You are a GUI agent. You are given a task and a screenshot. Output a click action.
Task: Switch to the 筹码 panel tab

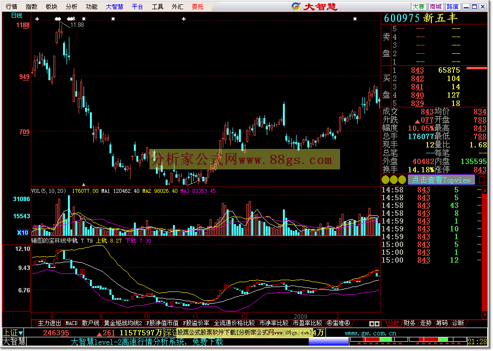pos(442,323)
